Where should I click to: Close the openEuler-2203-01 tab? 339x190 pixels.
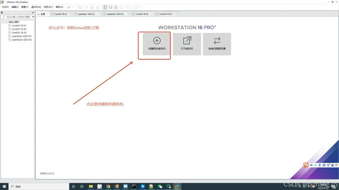(x=100, y=14)
